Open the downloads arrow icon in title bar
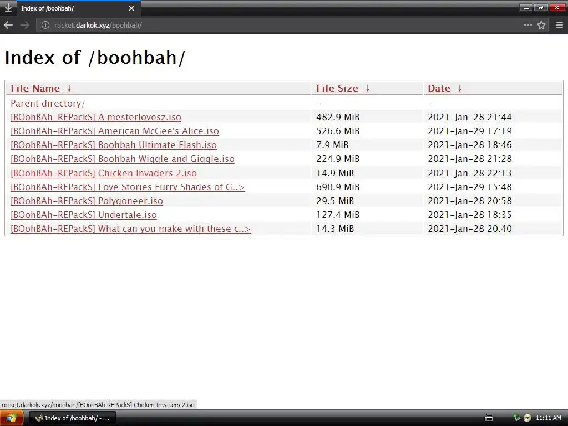 (8, 8)
